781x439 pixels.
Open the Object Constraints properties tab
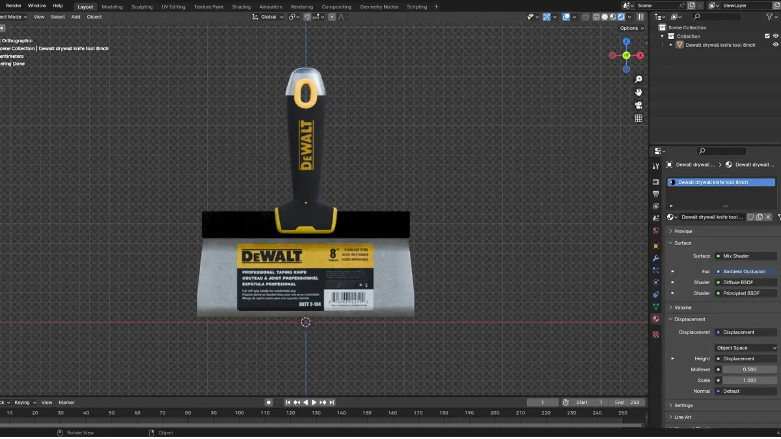[x=655, y=295]
